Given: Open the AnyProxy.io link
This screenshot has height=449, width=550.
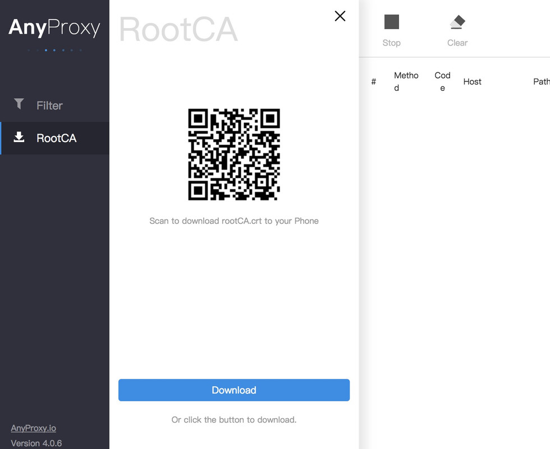Looking at the screenshot, I should pos(33,428).
